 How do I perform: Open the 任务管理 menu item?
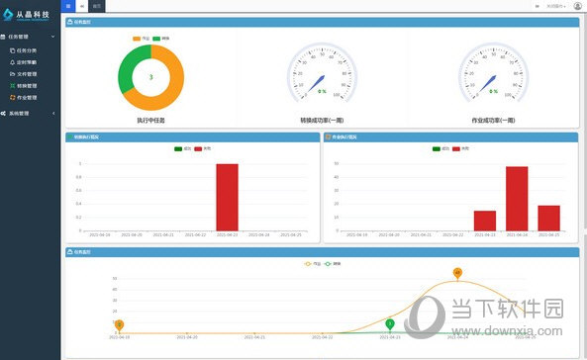(x=19, y=37)
